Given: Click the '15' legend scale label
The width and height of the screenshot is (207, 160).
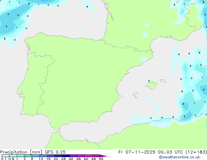Looking at the screenshot, I should point(48,159).
